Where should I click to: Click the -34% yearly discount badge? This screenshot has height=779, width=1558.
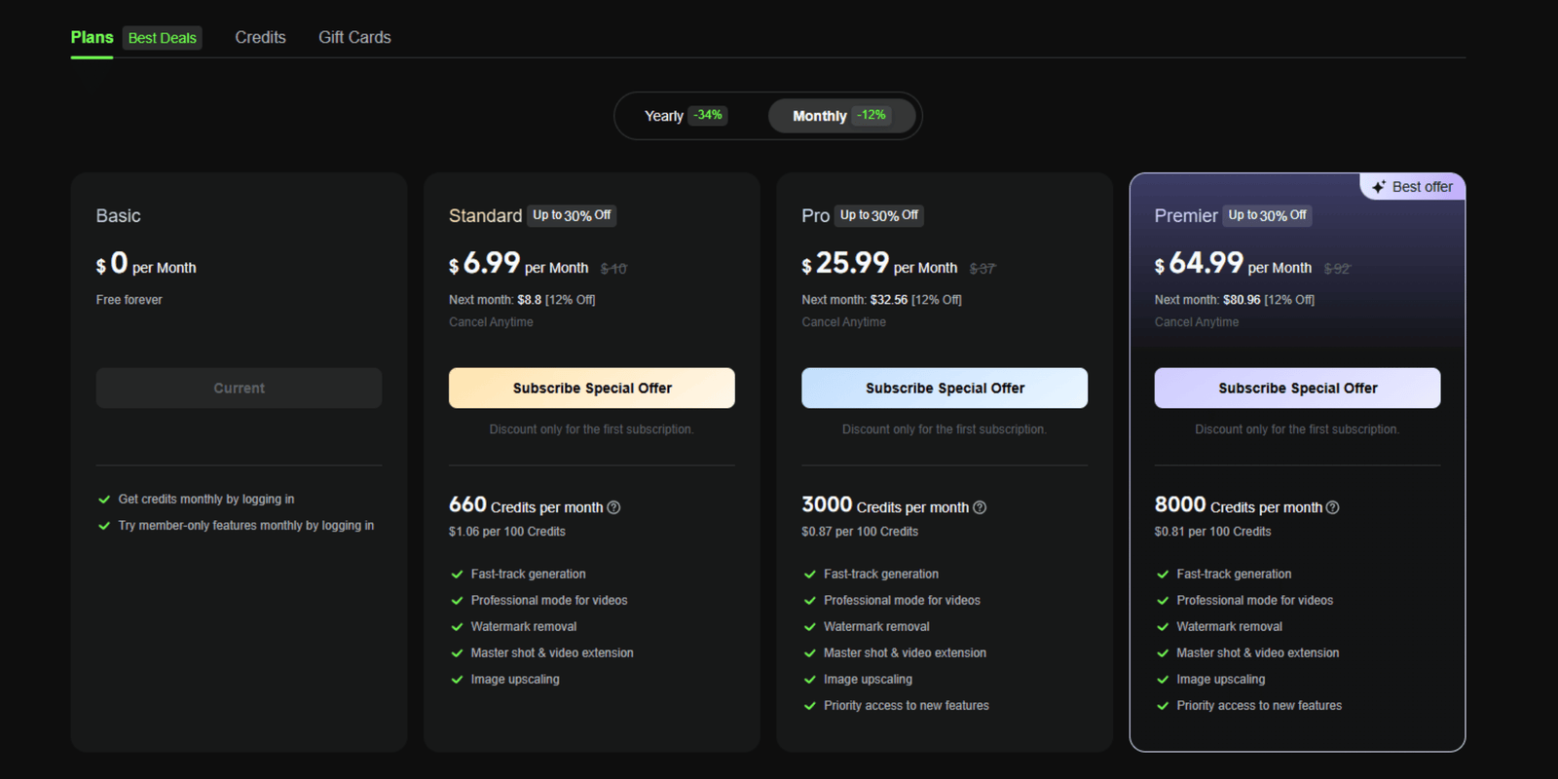[708, 115]
